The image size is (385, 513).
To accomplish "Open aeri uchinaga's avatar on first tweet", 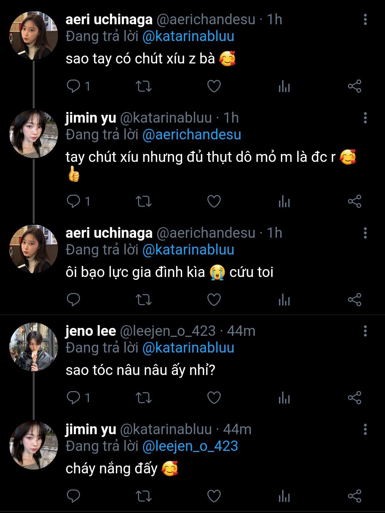I will pyautogui.click(x=34, y=35).
